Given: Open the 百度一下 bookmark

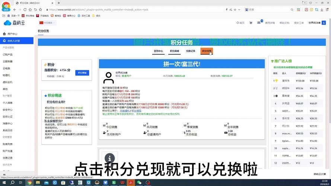Looking at the screenshot, I should (13, 16).
